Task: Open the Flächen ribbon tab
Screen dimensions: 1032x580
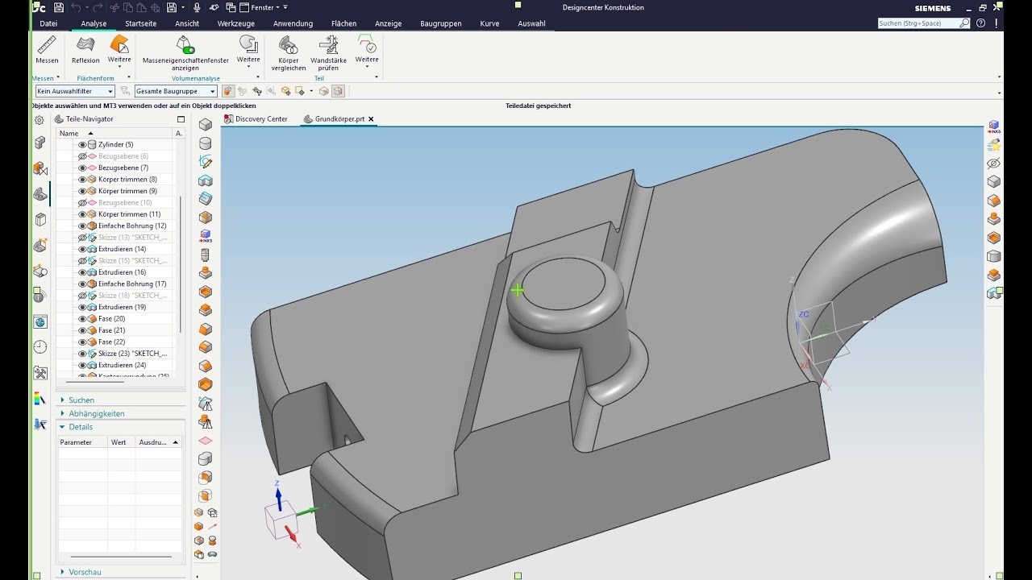Action: (x=343, y=23)
